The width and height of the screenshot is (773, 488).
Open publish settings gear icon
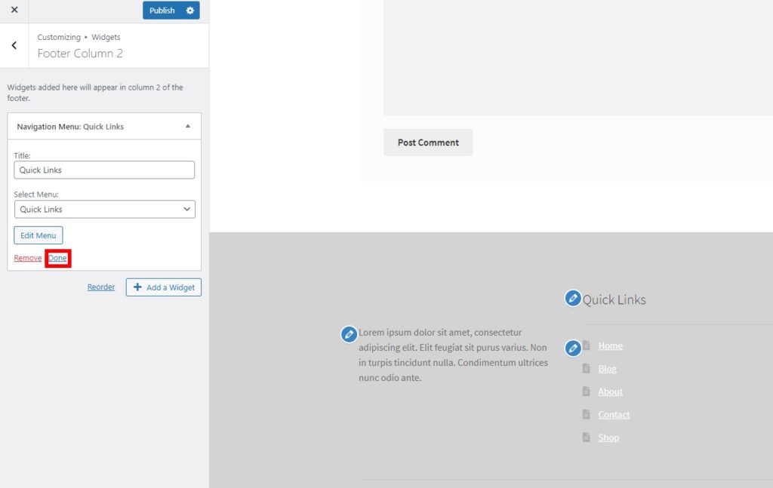(189, 11)
